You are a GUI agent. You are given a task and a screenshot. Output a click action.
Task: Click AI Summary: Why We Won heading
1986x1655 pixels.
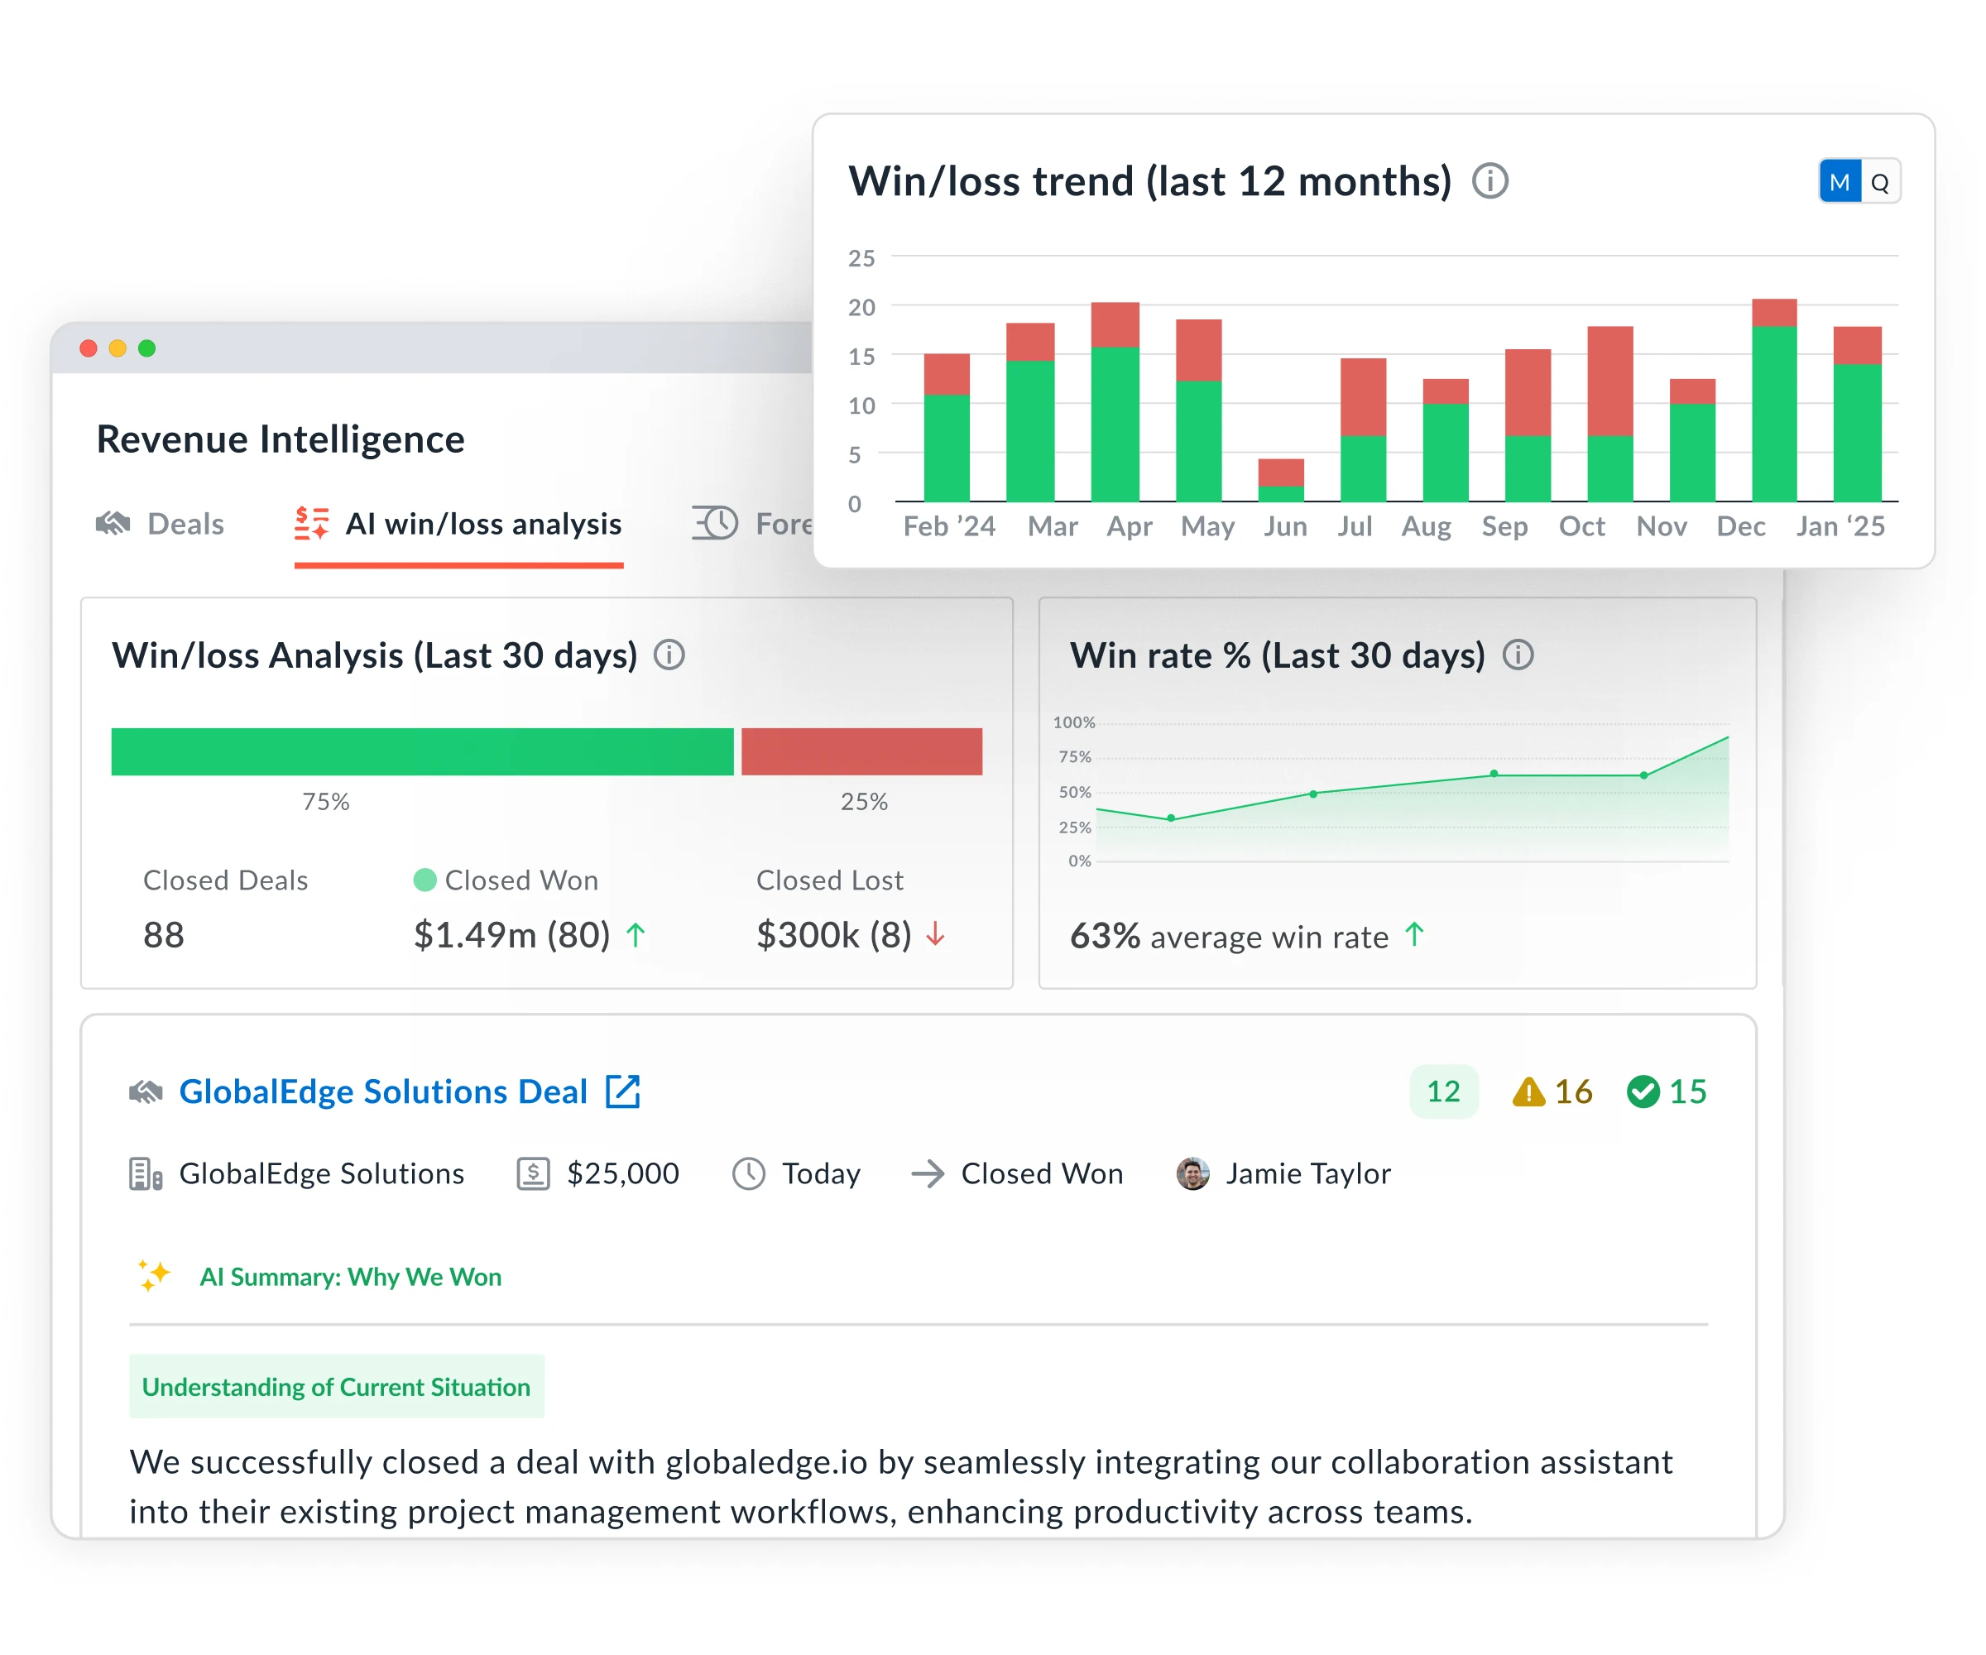click(x=351, y=1277)
